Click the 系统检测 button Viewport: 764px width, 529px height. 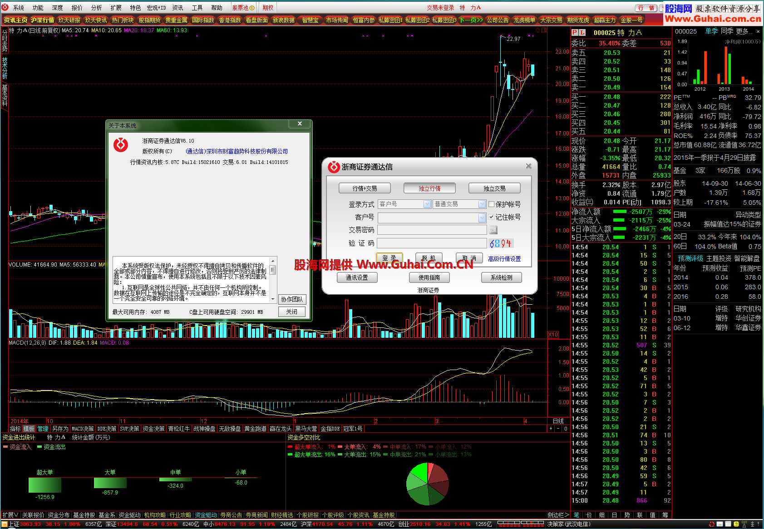(x=502, y=277)
